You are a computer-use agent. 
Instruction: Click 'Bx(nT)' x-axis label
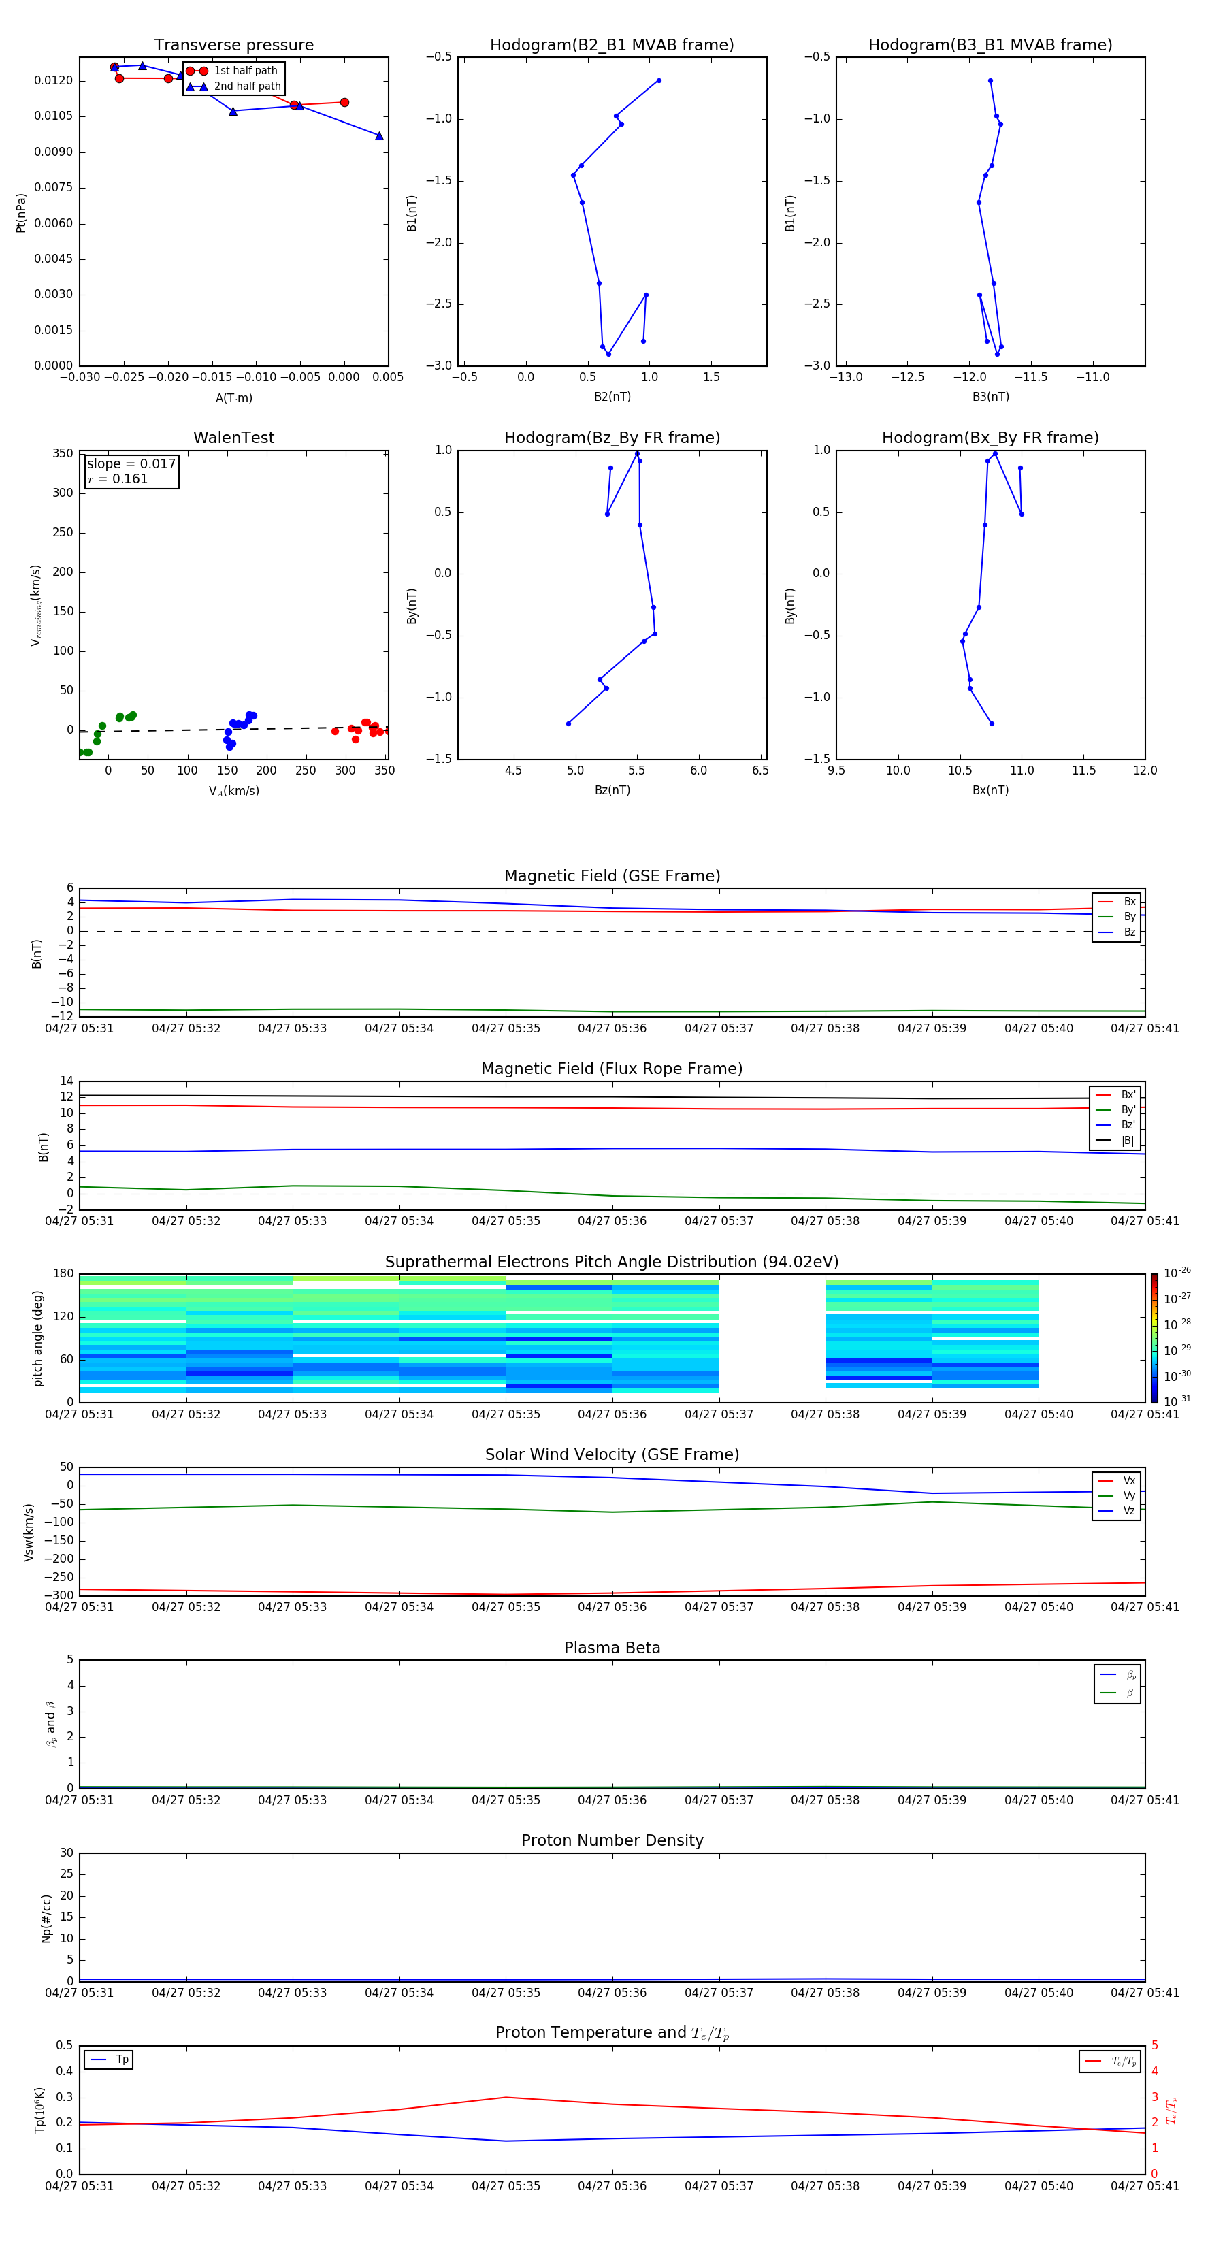pos(990,791)
